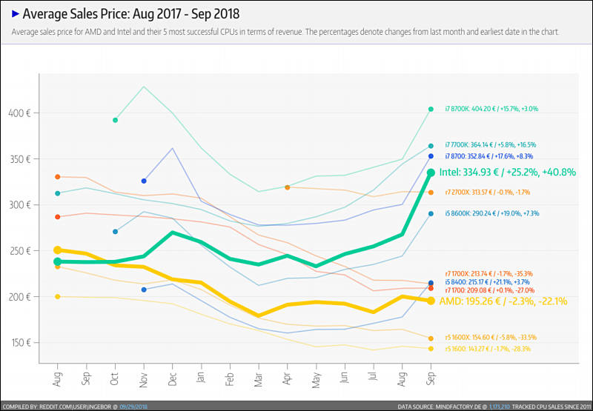Select the large AMD September data point
Screen dimensions: 593x411
(x=431, y=301)
